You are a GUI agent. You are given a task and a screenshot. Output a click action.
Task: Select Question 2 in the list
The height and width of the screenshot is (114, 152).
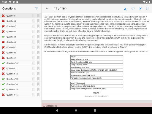[21, 21]
